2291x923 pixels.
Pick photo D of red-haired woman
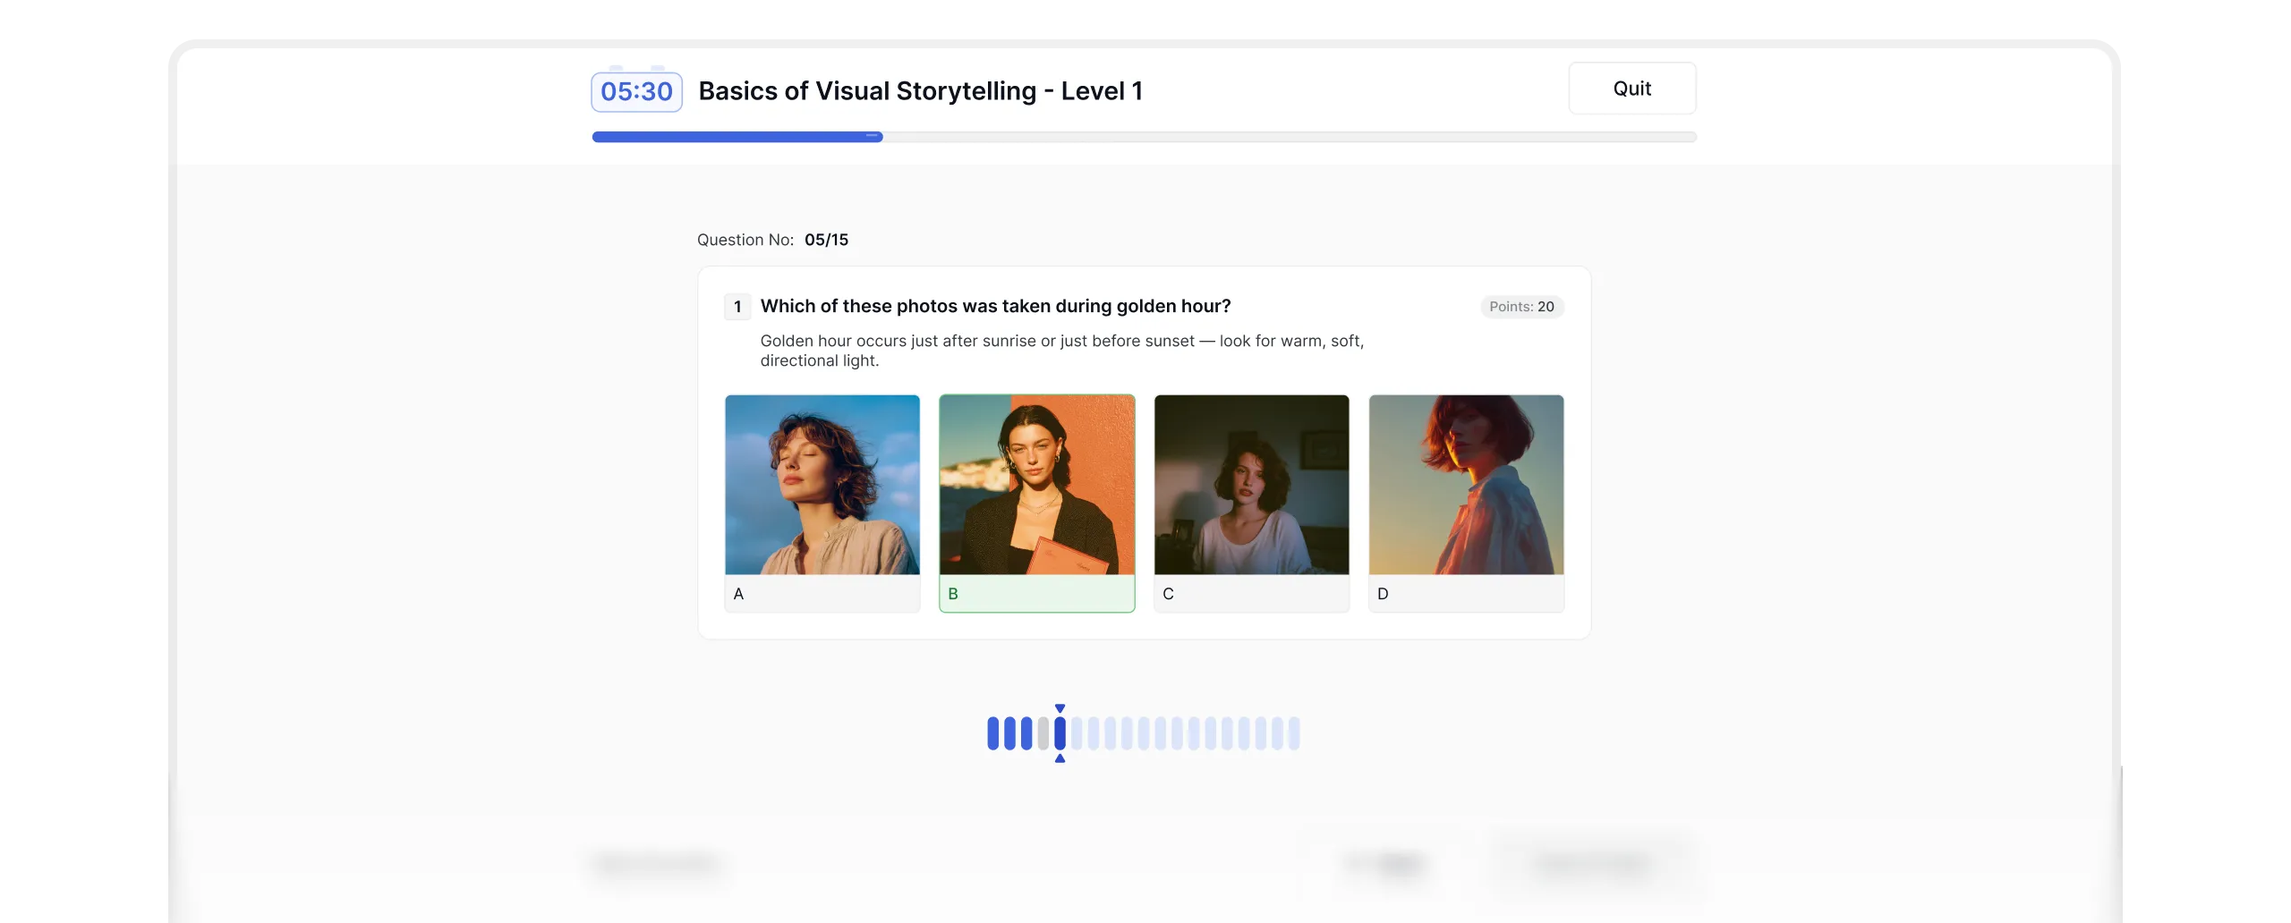coord(1467,485)
